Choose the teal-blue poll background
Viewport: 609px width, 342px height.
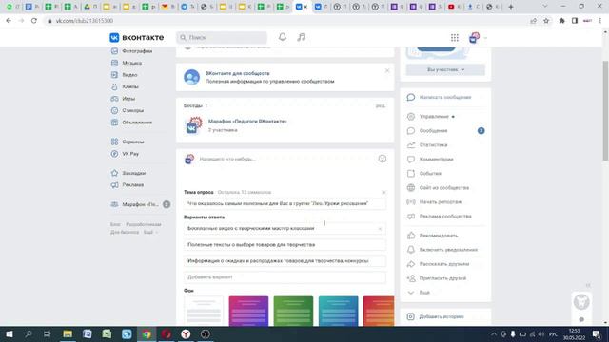coord(339,311)
